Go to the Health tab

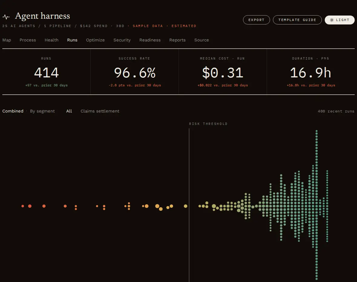pyautogui.click(x=51, y=40)
